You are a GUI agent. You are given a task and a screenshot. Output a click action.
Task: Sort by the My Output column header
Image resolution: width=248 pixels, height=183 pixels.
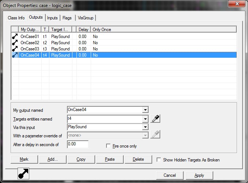click(x=30, y=30)
